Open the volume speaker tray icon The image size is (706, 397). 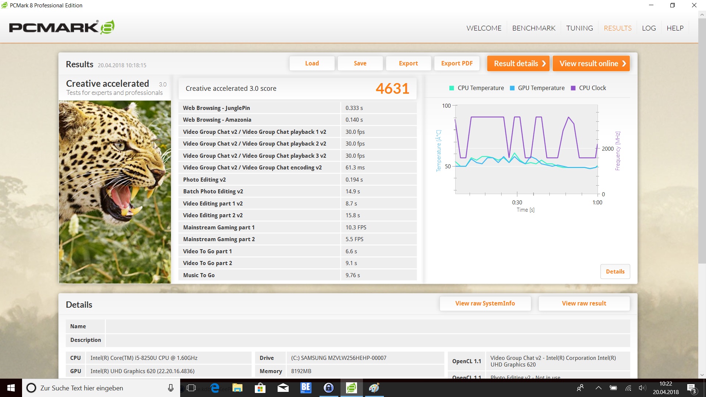coord(642,388)
